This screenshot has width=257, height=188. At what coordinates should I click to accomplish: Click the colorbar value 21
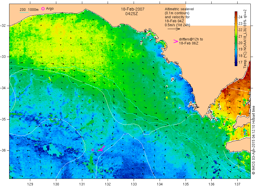(240, 36)
